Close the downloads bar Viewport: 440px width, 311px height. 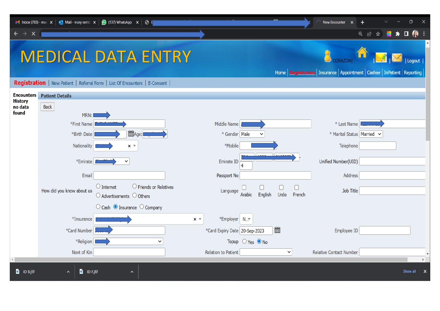tap(425, 271)
